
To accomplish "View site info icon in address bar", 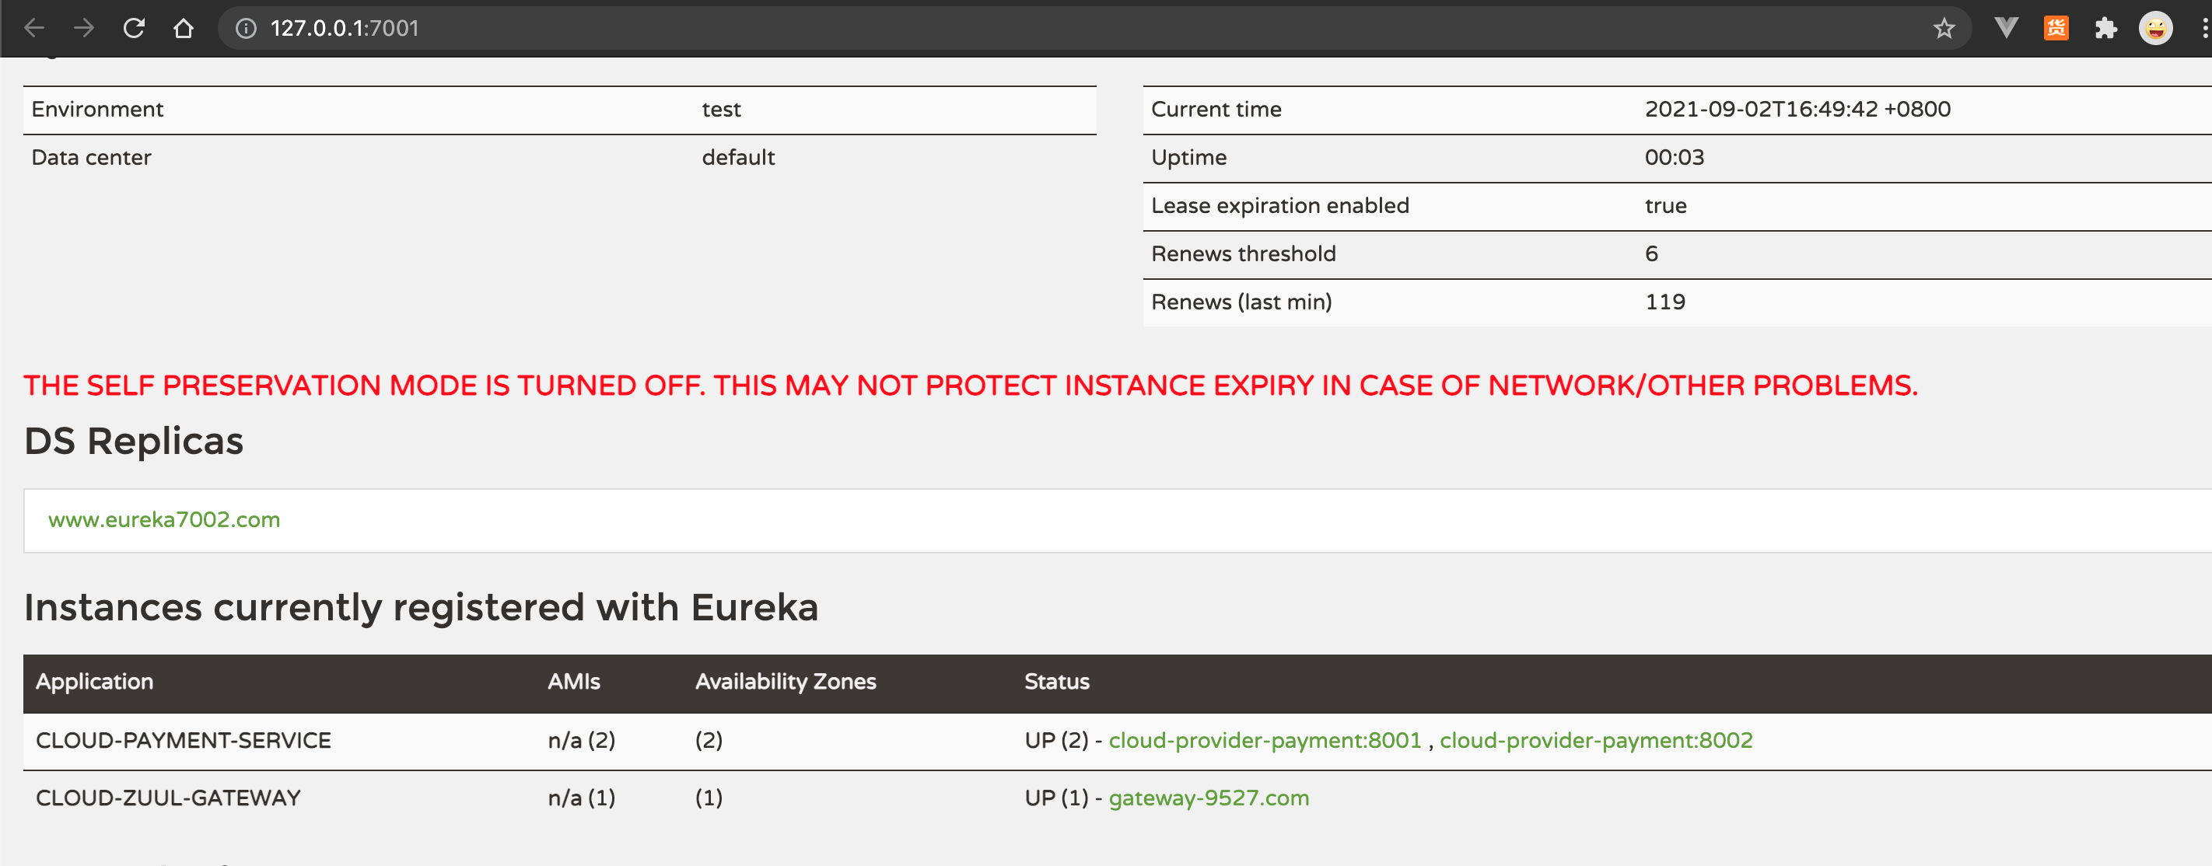I will [246, 28].
